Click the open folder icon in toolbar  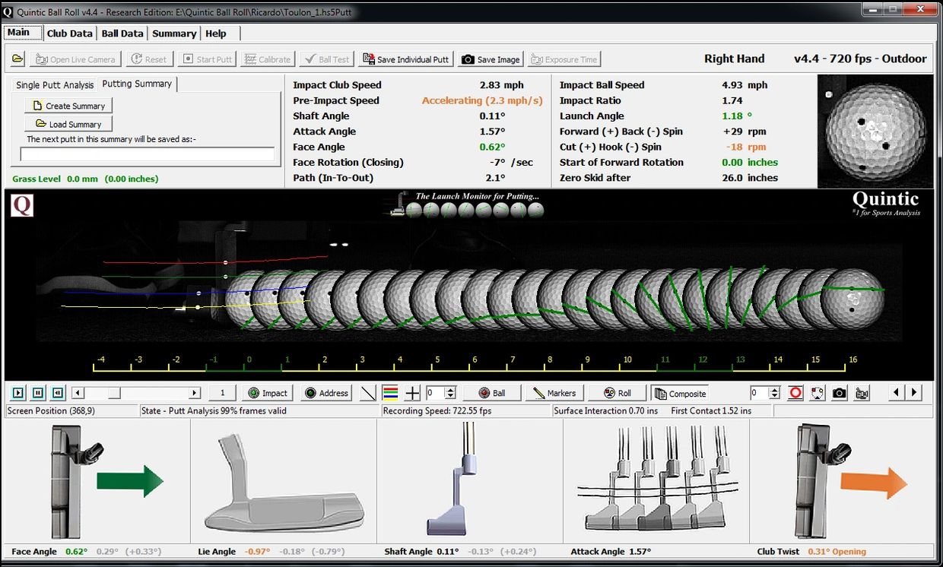coord(17,59)
